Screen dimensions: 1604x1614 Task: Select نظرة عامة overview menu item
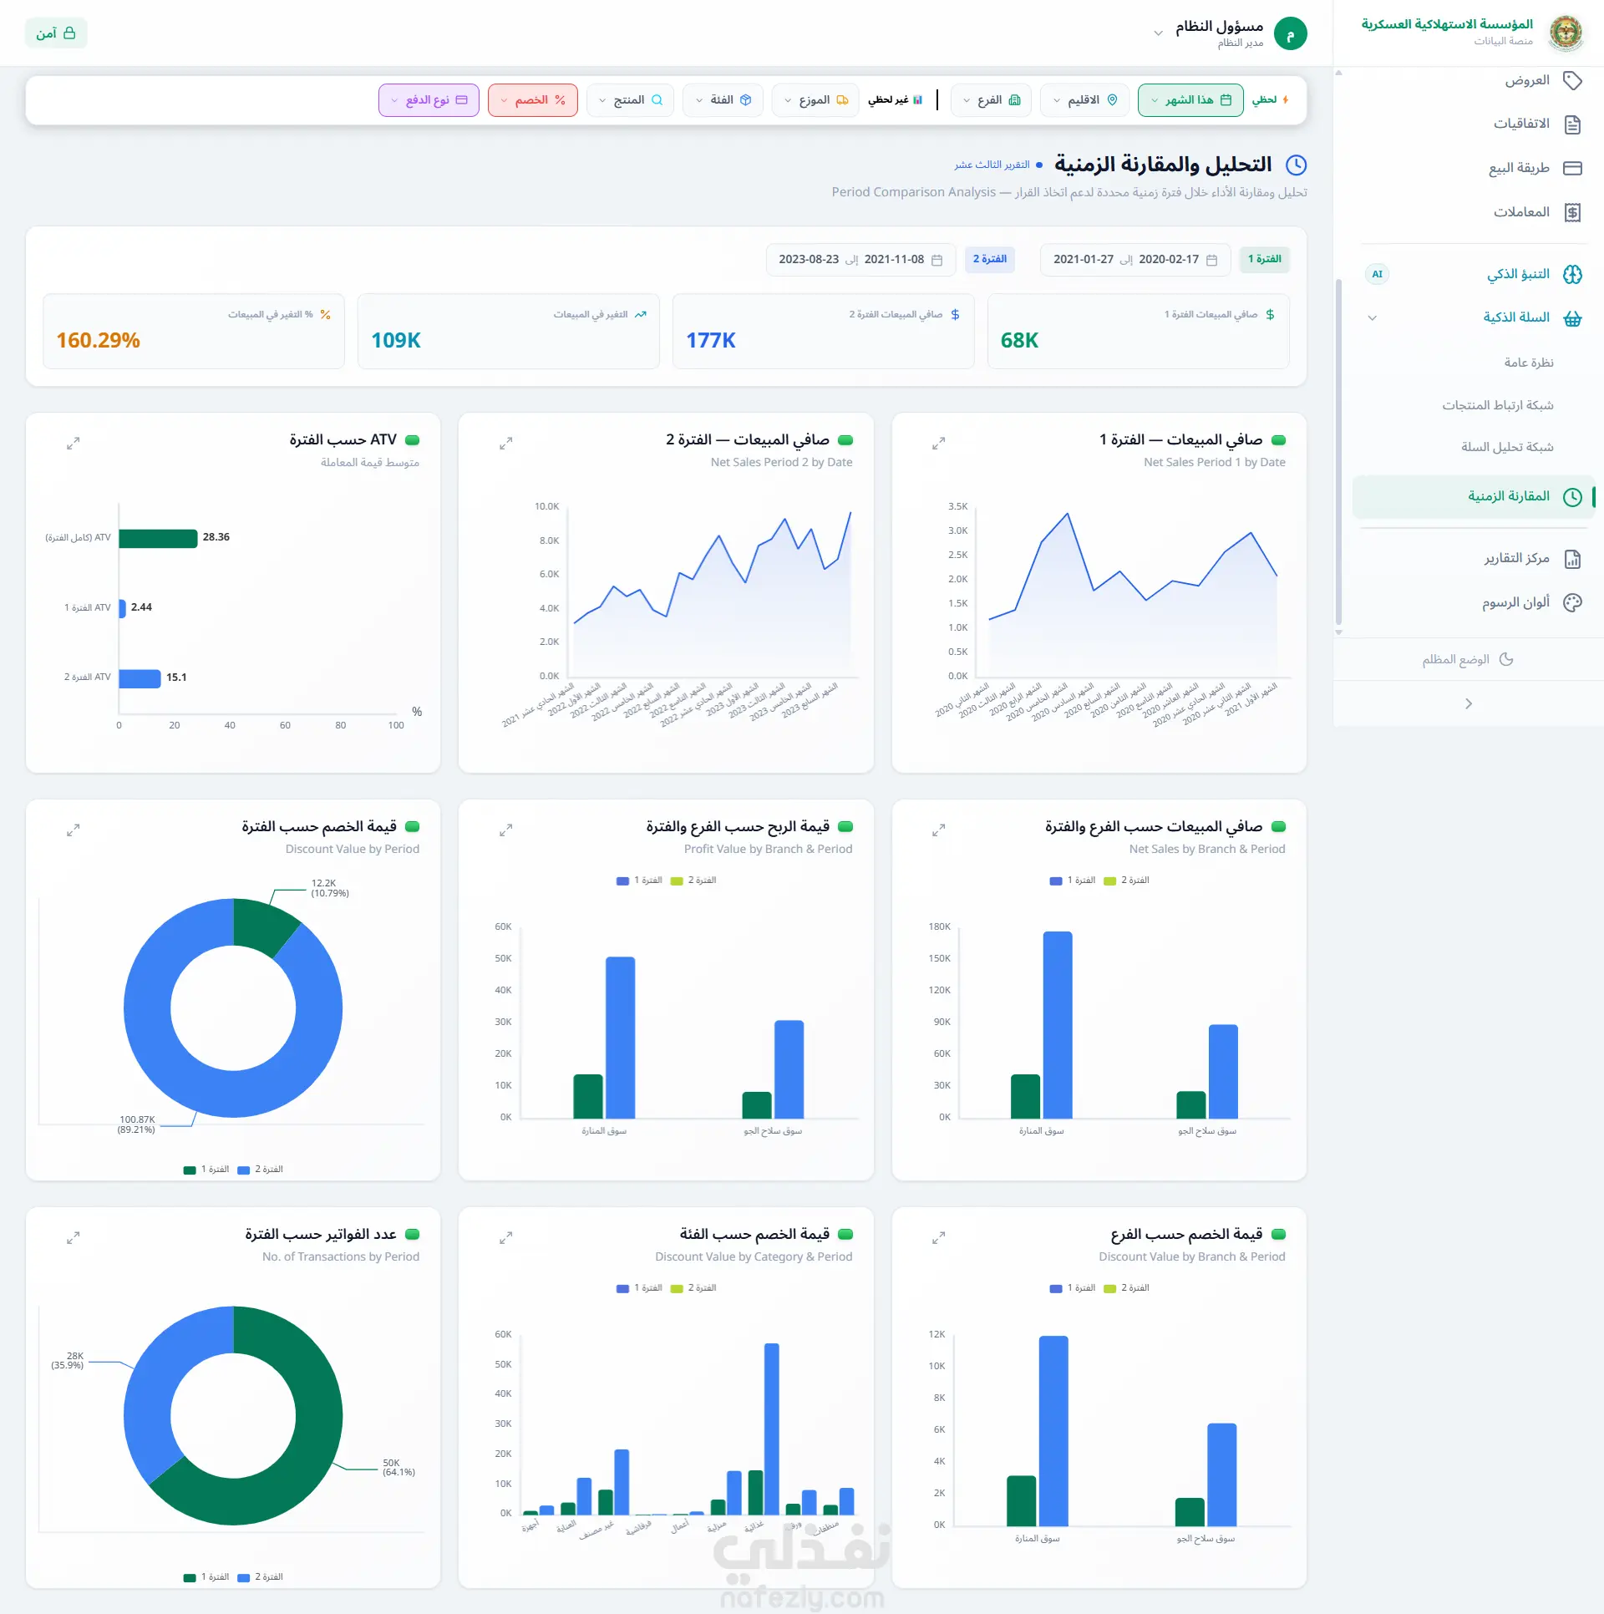pos(1529,363)
